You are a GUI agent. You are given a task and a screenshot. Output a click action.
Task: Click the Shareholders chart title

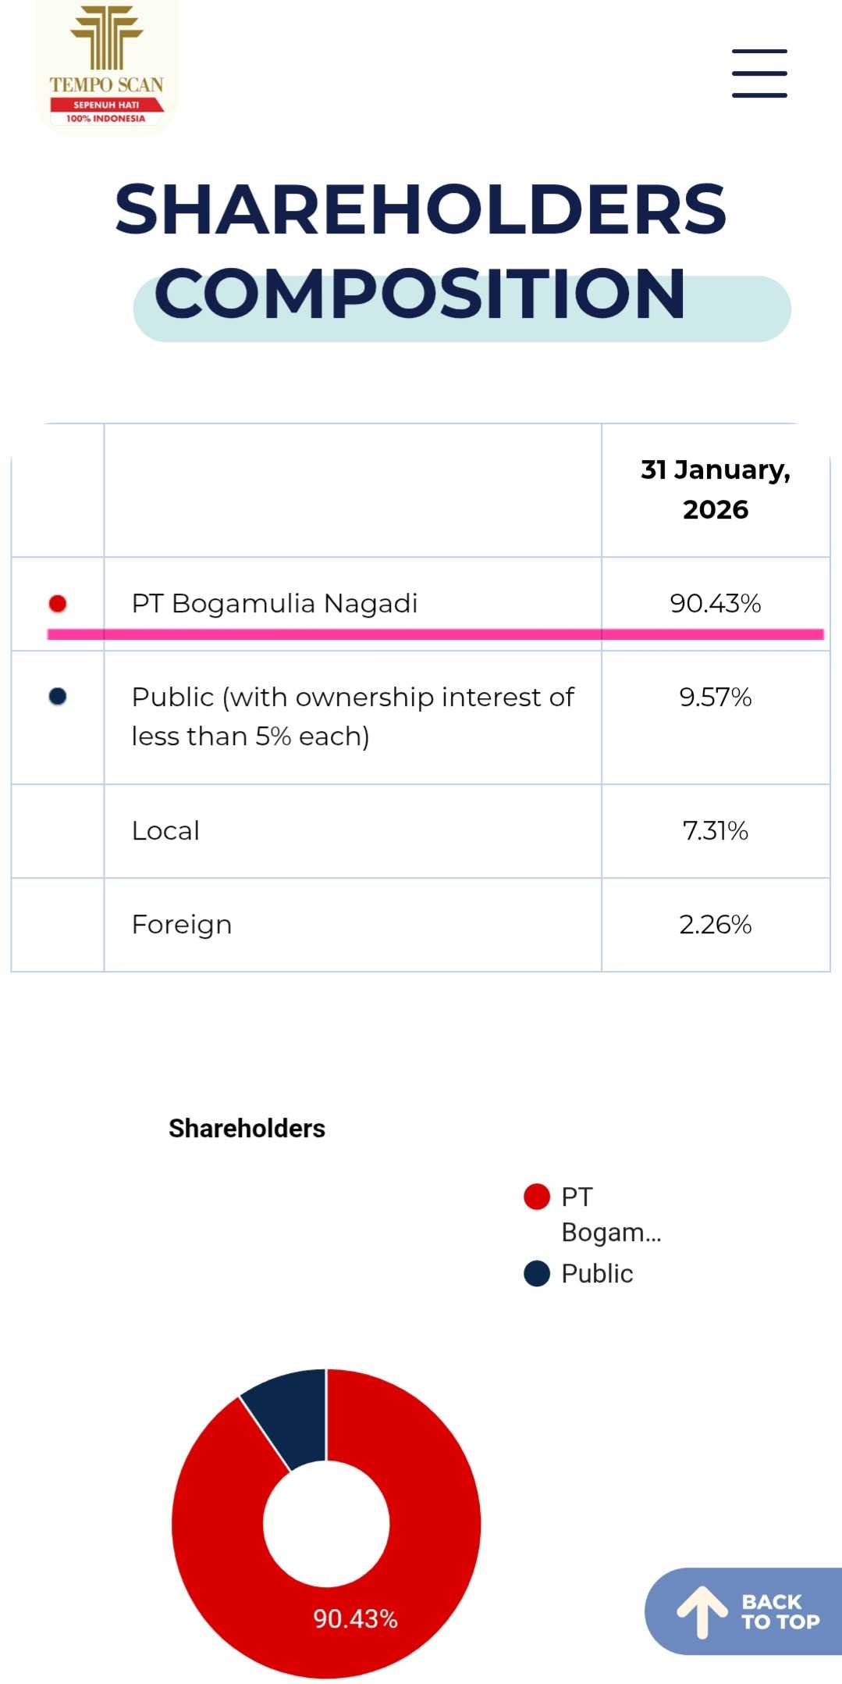(x=247, y=1129)
